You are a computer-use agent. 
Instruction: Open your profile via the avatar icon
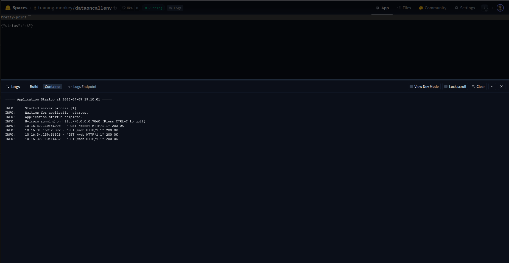pos(500,8)
